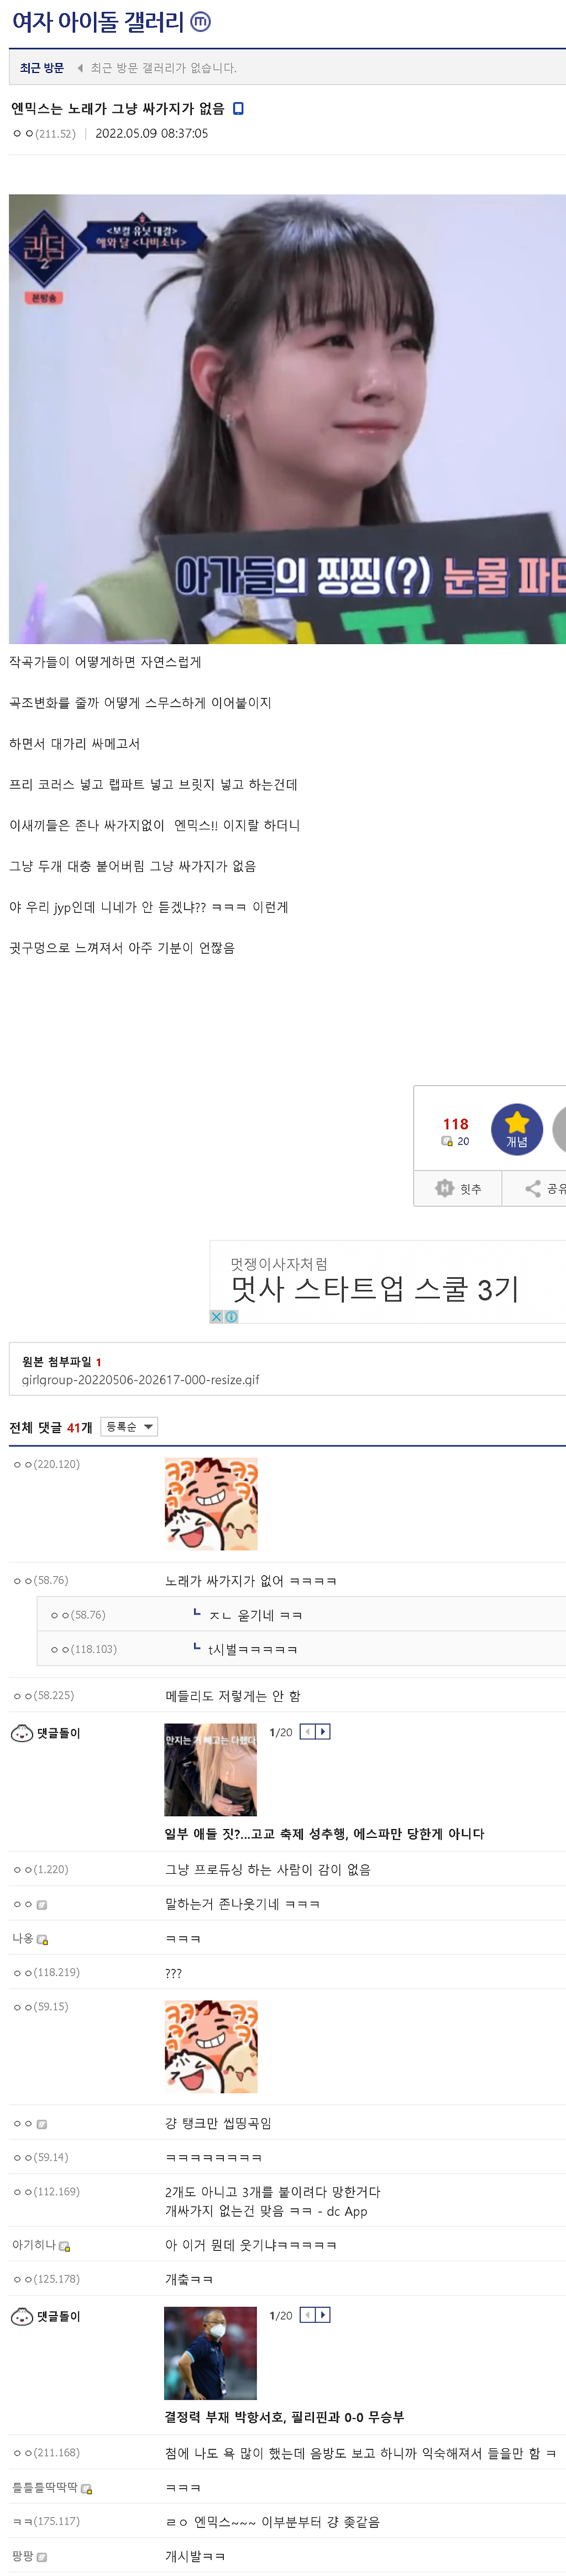Close the ad with the X icon
The image size is (566, 2576).
pos(216,1316)
